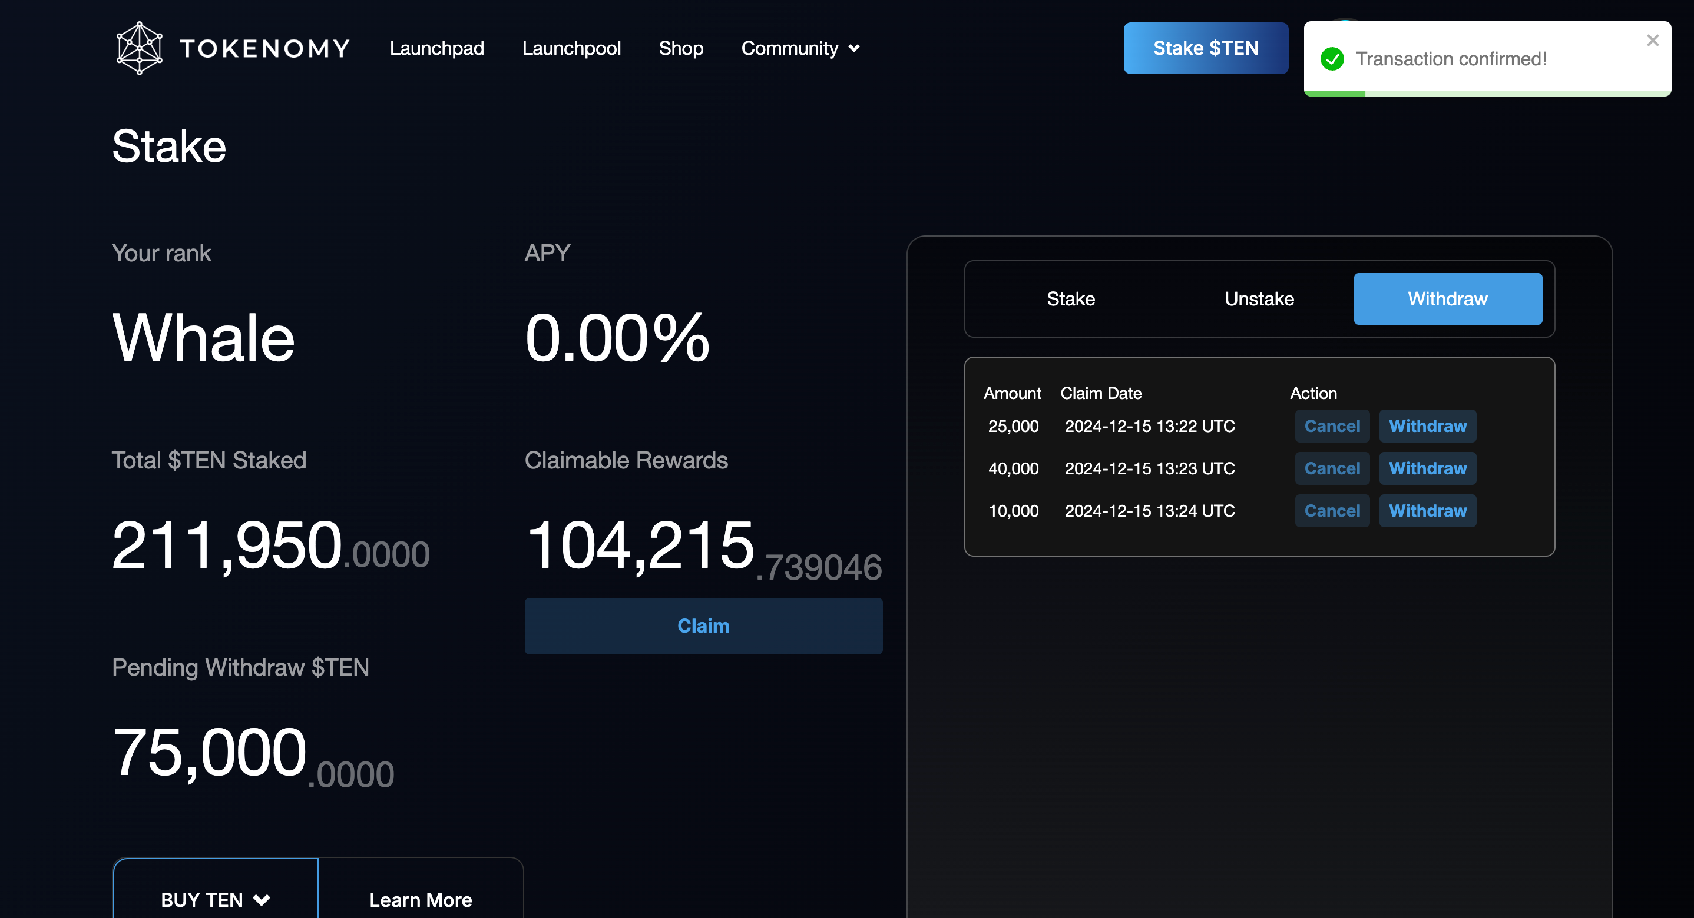Withdraw the 40,000 amount row

pyautogui.click(x=1427, y=468)
